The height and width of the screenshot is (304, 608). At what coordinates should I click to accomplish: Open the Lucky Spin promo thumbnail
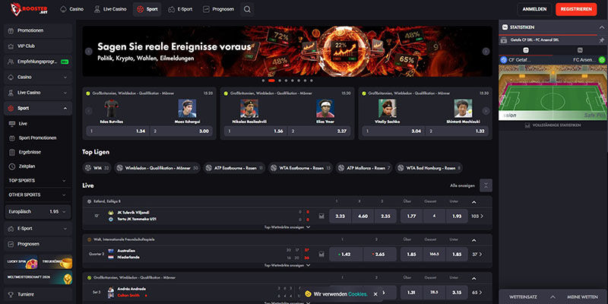pyautogui.click(x=21, y=262)
